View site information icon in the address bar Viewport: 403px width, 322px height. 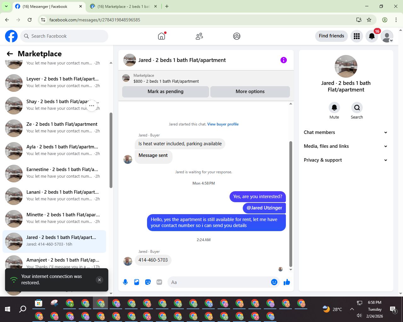(43, 20)
